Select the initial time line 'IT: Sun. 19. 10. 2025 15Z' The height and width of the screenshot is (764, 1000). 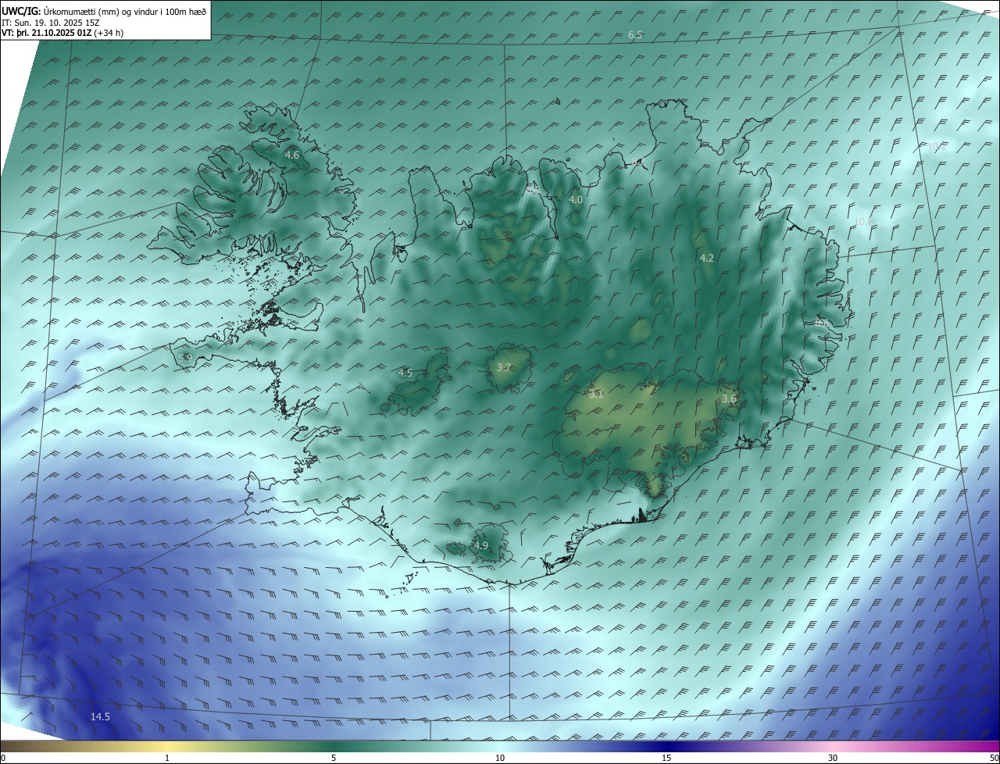tap(52, 23)
